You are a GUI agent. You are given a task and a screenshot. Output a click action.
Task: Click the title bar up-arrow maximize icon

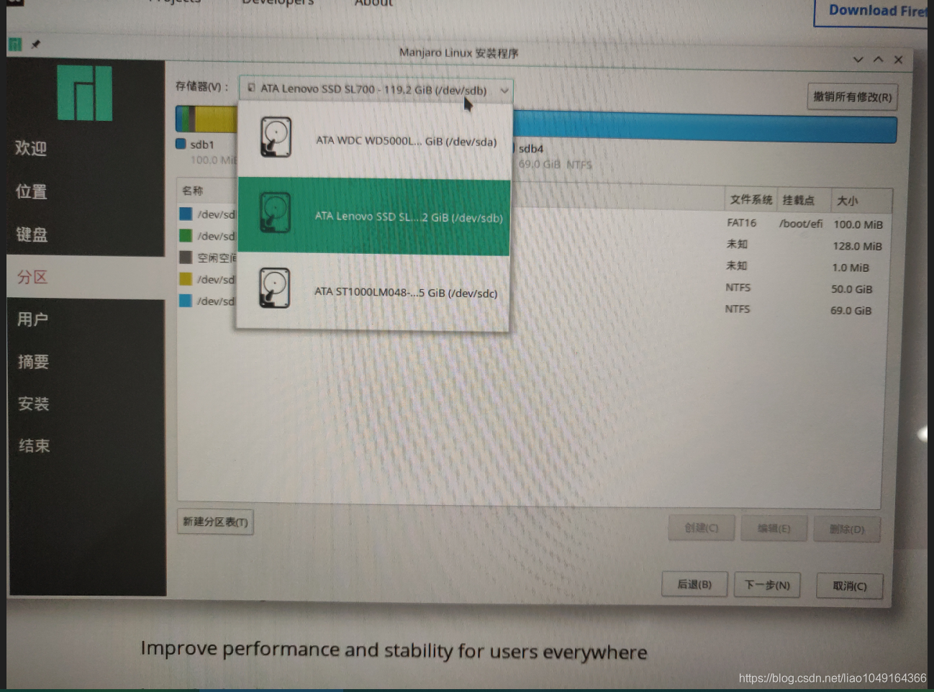click(x=878, y=60)
